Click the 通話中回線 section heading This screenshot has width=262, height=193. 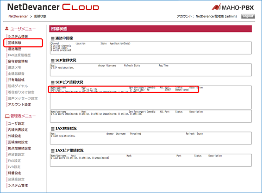pos(64,38)
